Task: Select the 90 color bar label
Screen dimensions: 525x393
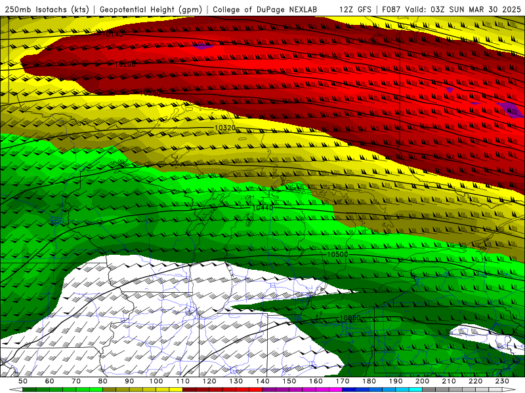Action: pos(129,381)
